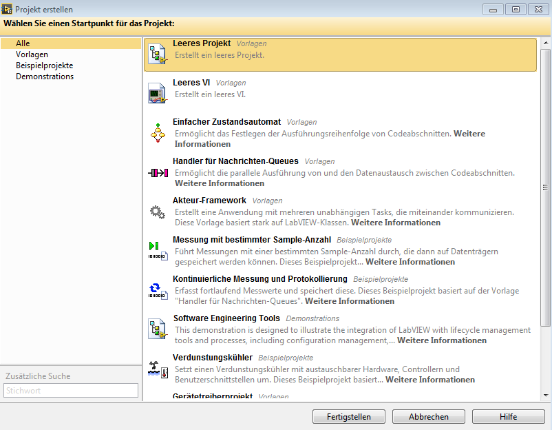Select the Einfacher Zustandsautomat state machine icon
The width and height of the screenshot is (552, 430).
(x=158, y=133)
